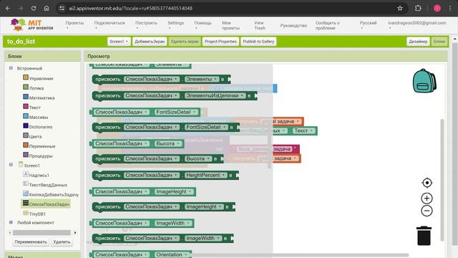Click the center workspace target icon
The image size is (458, 258).
point(427,183)
